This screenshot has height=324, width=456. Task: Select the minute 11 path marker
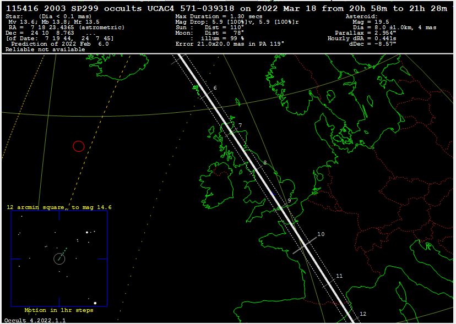(339, 276)
